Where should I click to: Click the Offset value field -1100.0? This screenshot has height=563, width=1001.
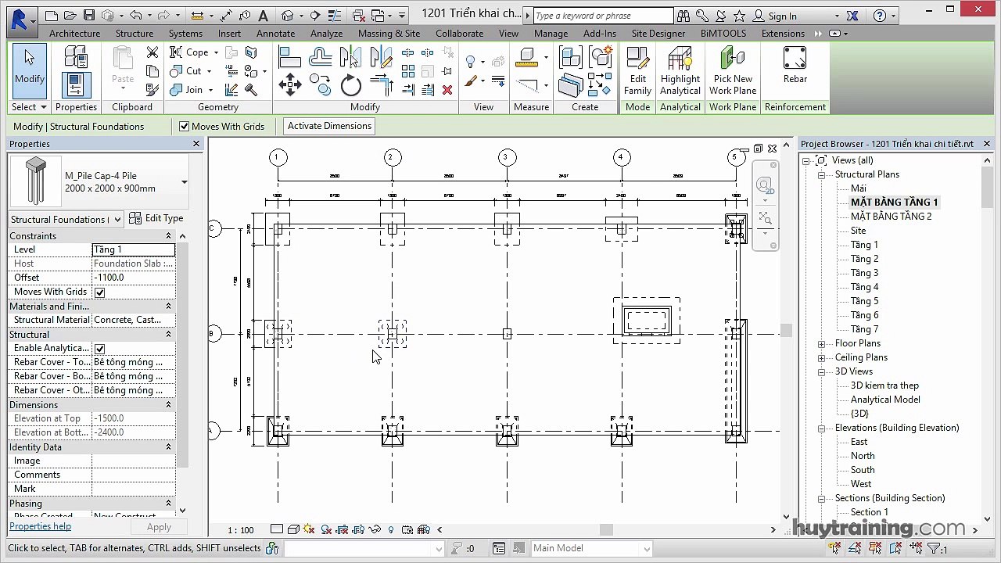click(133, 278)
